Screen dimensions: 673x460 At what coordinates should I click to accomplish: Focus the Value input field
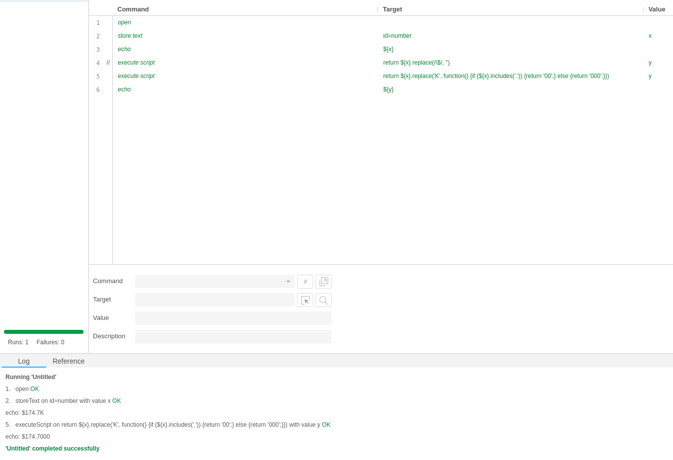[x=233, y=318]
